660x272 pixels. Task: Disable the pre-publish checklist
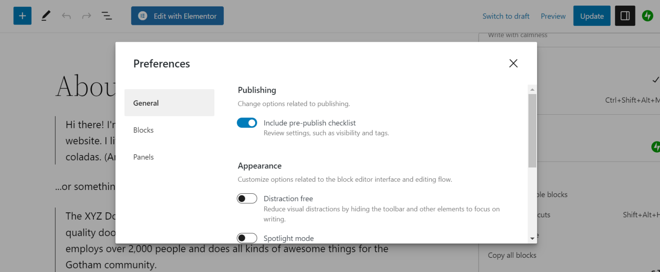(247, 122)
